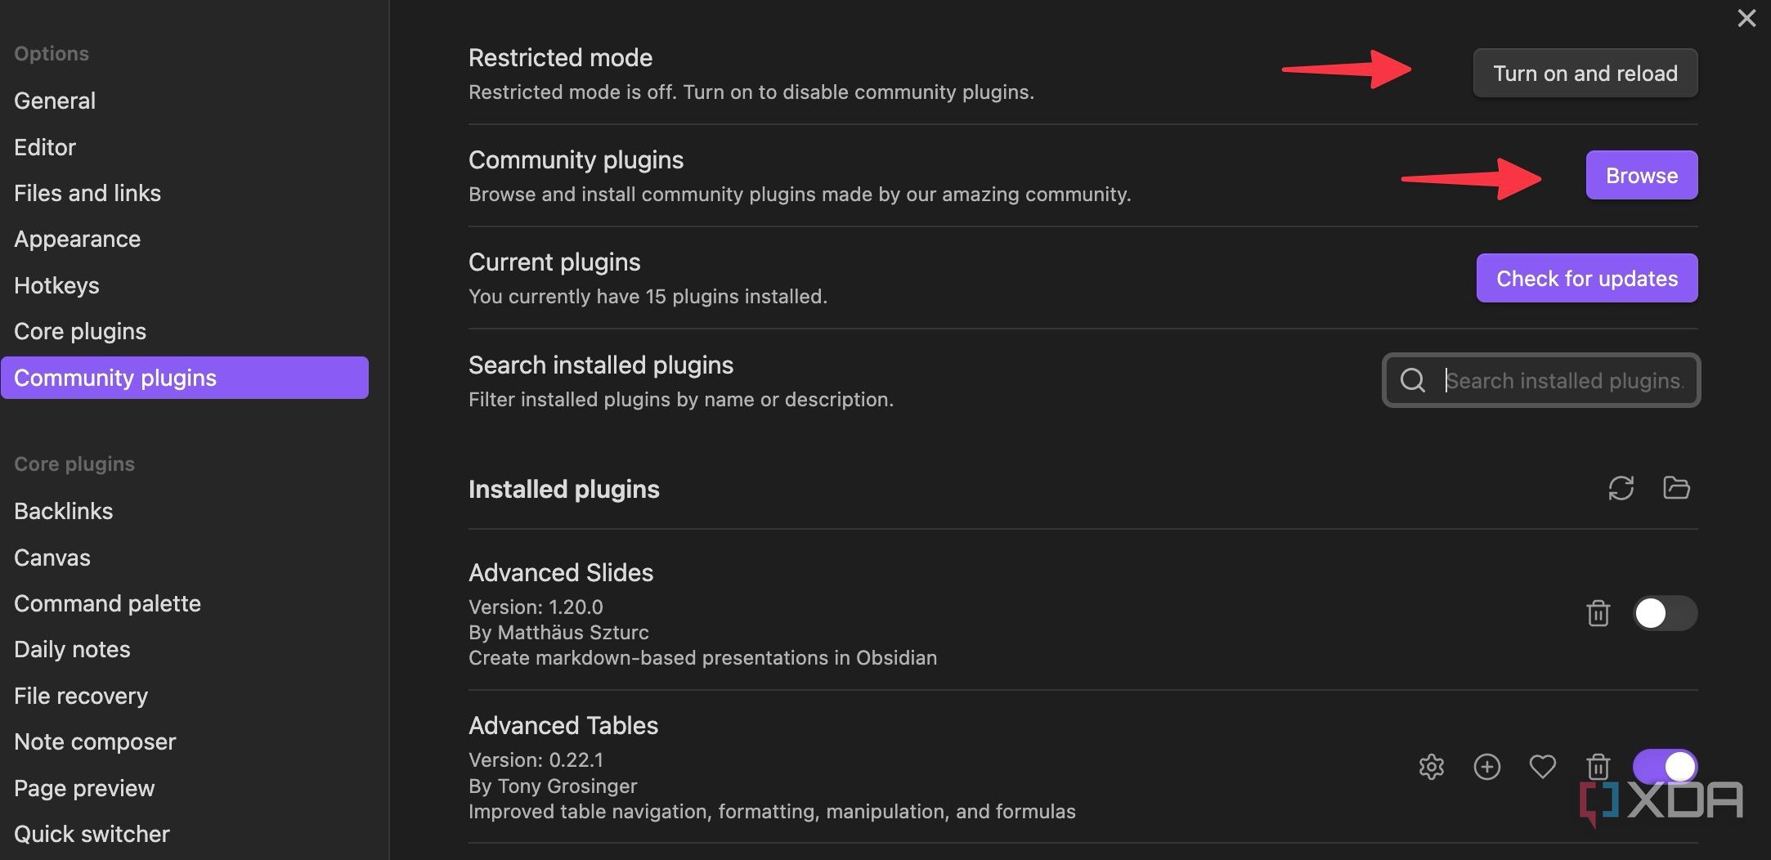The image size is (1771, 860).
Task: Refresh the installed plugins list
Action: tap(1621, 488)
